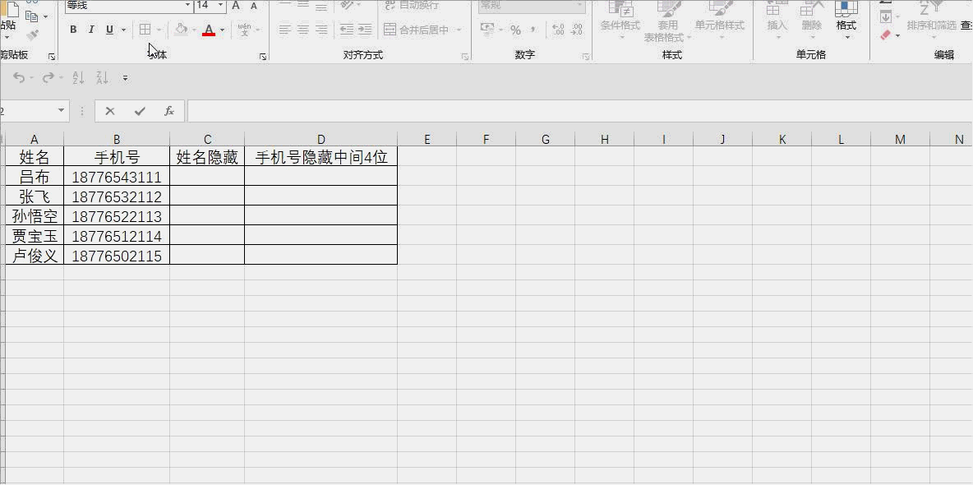The image size is (973, 485).
Task: Click the phonetic guide wén icon
Action: (x=245, y=30)
